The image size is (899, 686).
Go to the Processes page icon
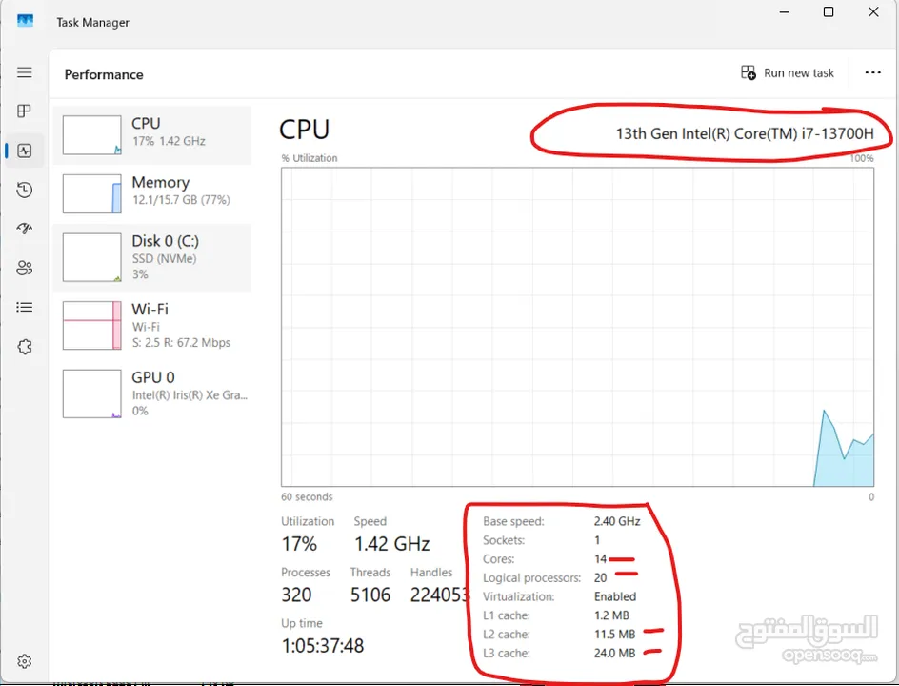[x=25, y=111]
